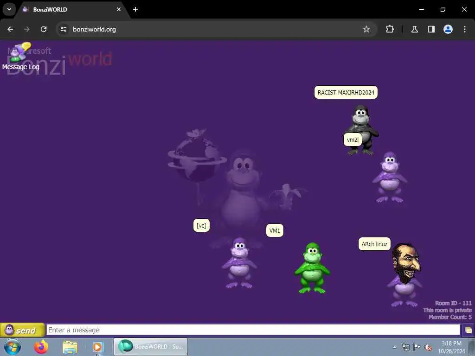Screen dimensions: 475x356
Task: Click the green Bonzi character
Action: coord(312,268)
